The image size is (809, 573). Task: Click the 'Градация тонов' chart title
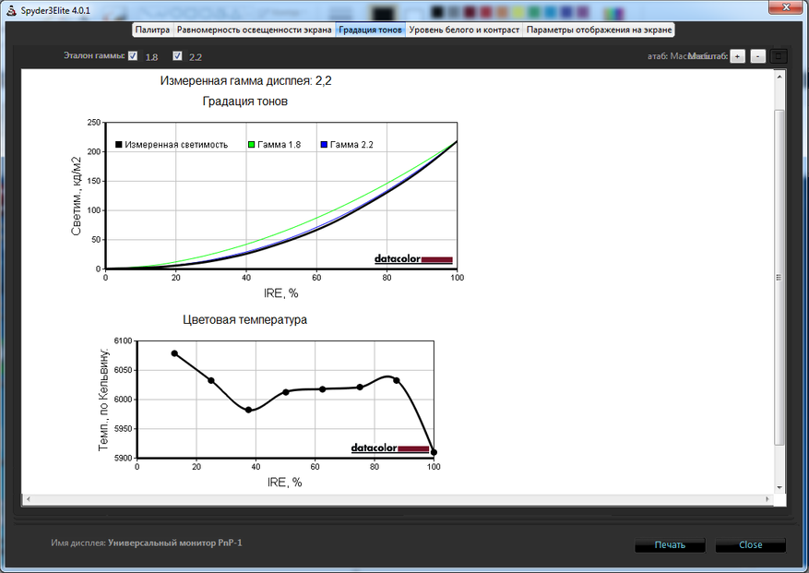coord(245,101)
